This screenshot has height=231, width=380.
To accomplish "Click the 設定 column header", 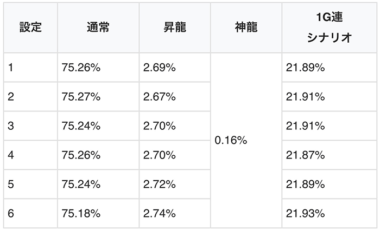I will 30,27.
